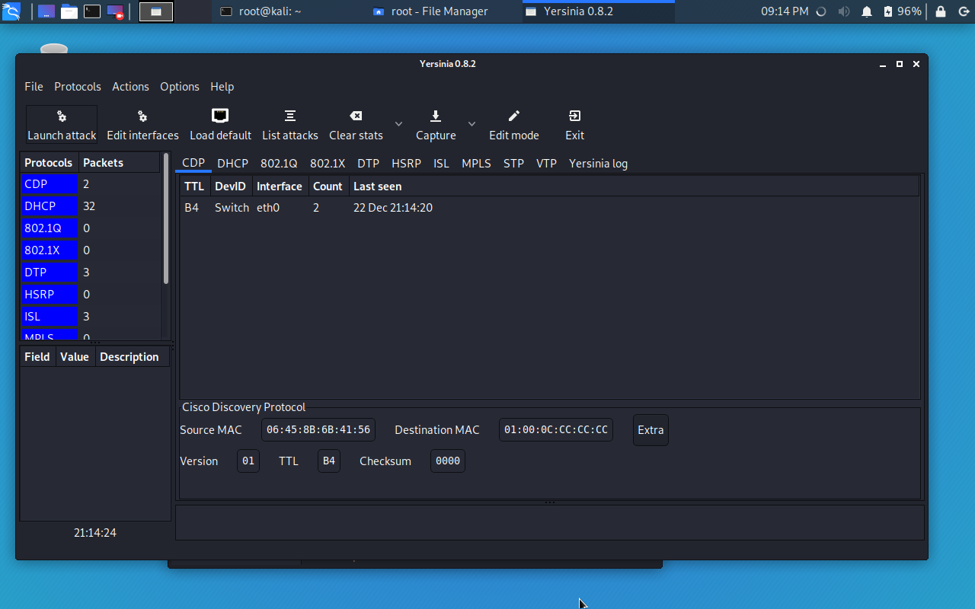Image resolution: width=975 pixels, height=609 pixels.
Task: Click the TTL value field B4
Action: pyautogui.click(x=329, y=461)
